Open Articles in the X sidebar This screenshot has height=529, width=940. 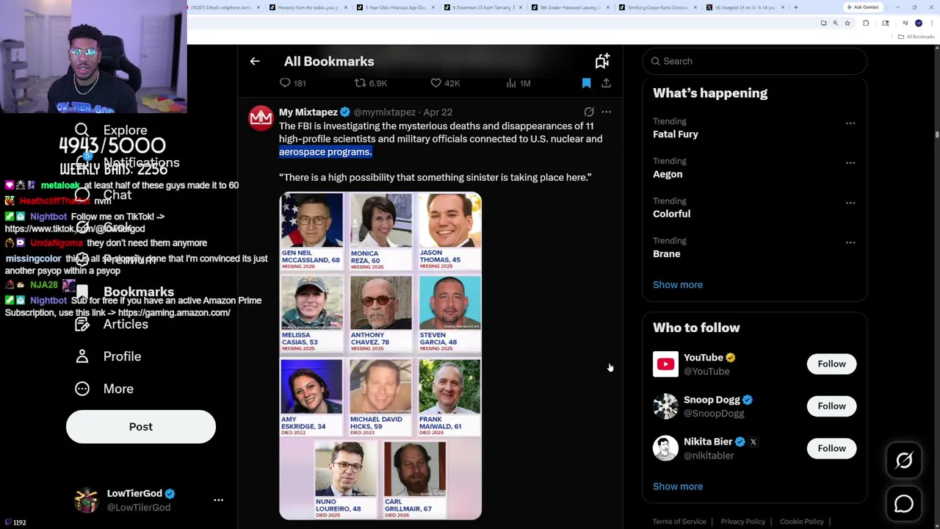coord(112,324)
